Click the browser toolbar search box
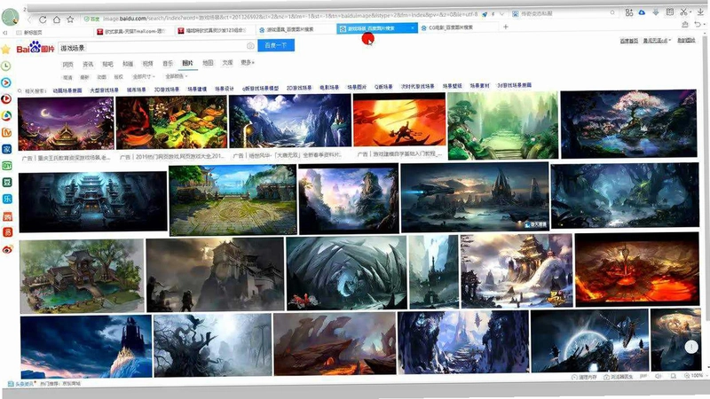 564,13
